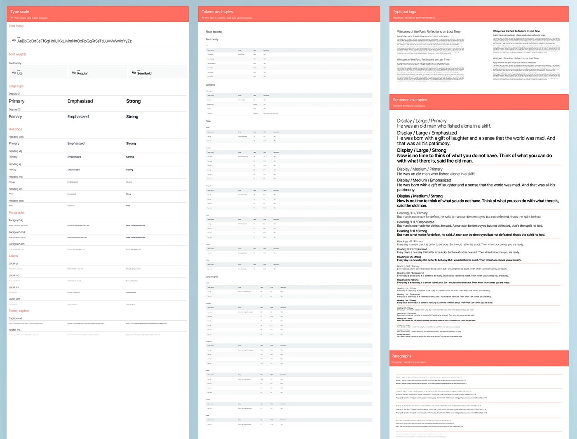Select the Line-heights section heading

click(213, 276)
